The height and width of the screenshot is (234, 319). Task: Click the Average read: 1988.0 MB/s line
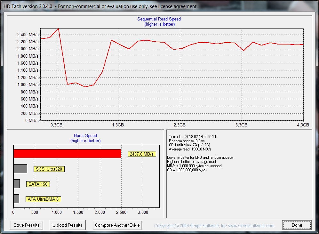pyautogui.click(x=190, y=149)
